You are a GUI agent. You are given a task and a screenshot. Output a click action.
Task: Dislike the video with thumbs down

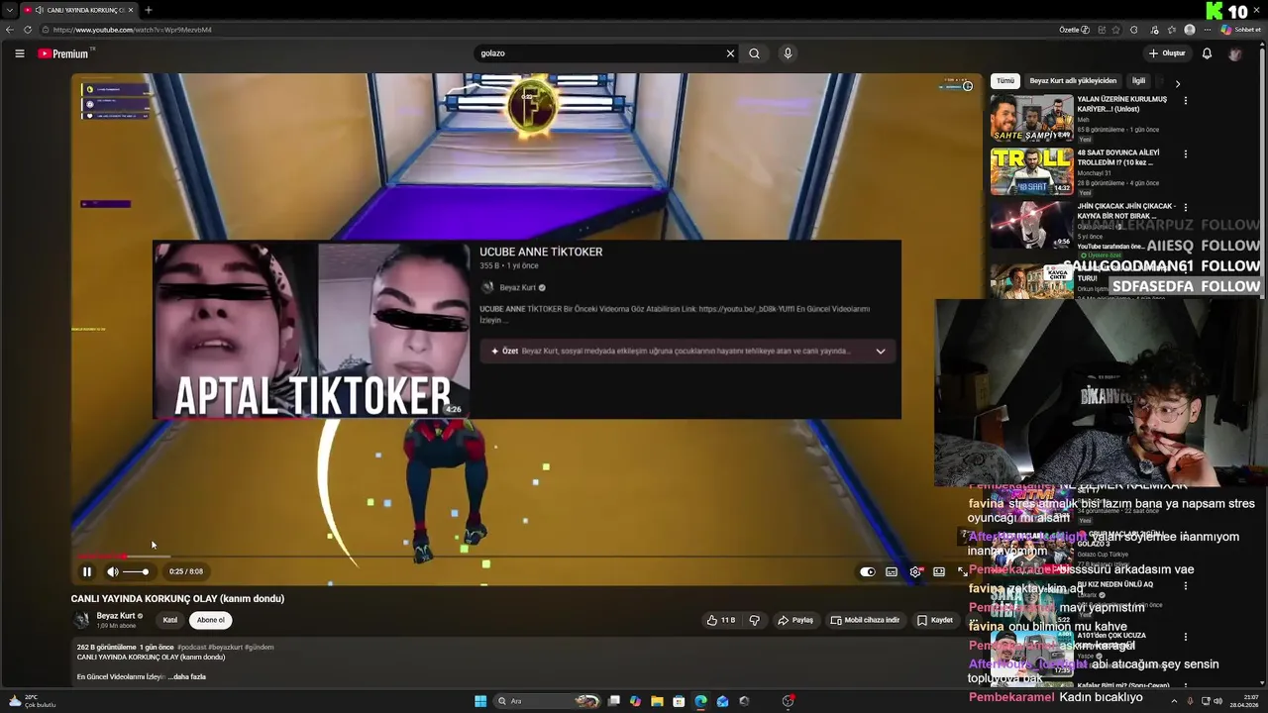coord(754,620)
